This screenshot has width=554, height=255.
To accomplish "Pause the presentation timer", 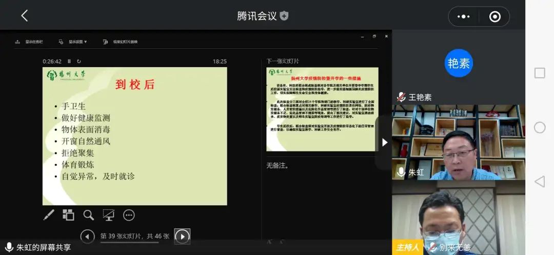I will point(69,61).
